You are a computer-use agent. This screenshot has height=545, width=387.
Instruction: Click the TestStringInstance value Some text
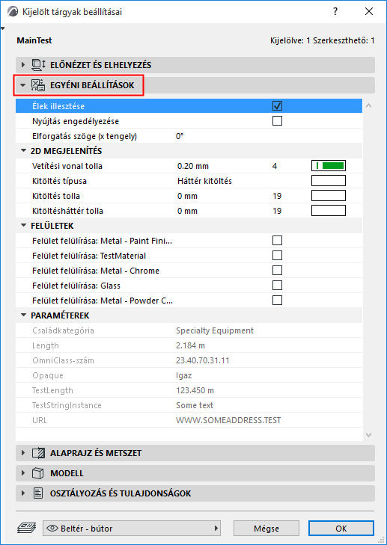point(195,405)
